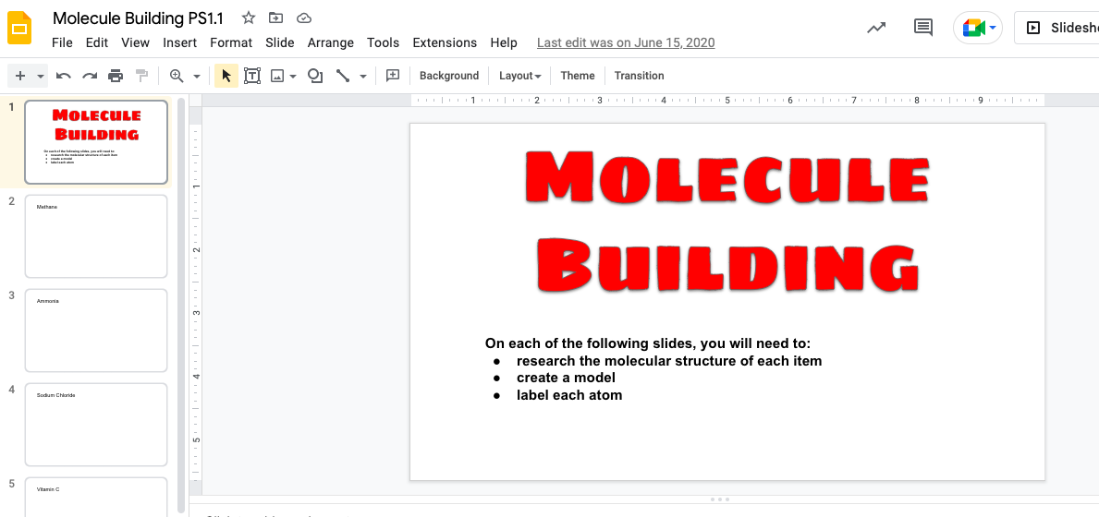The image size is (1099, 517).
Task: Select the shape tool icon
Action: (x=315, y=76)
